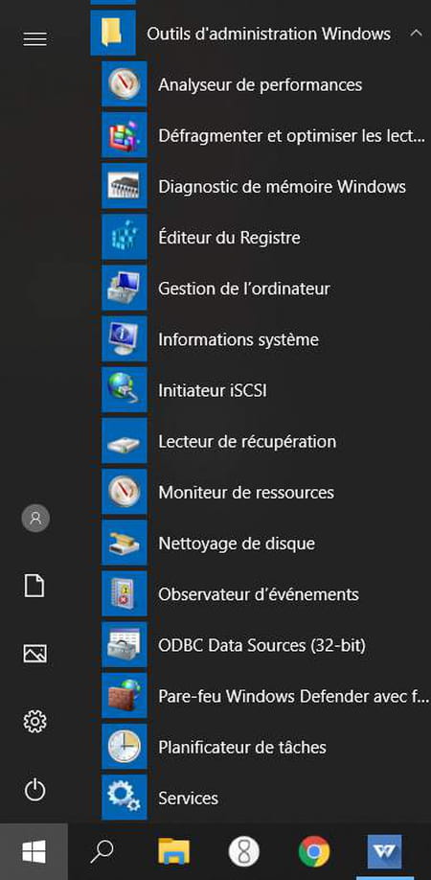Image resolution: width=431 pixels, height=880 pixels.
Task: Open Nettoyage de disque icon
Action: coord(124,544)
